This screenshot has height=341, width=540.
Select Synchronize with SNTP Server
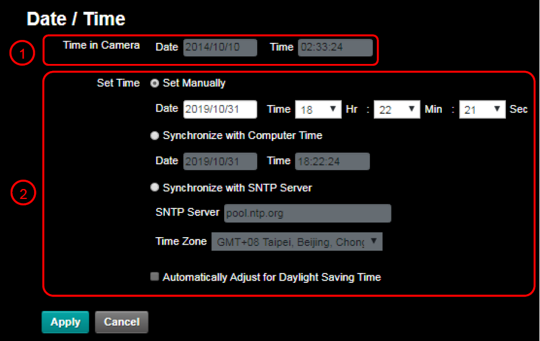[x=154, y=187]
